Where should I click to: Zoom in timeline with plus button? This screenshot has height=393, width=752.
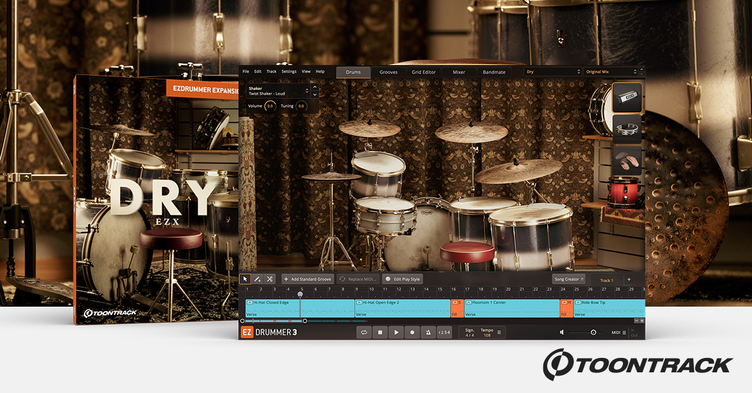[x=642, y=320]
